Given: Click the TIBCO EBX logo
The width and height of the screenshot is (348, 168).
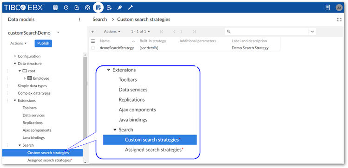Looking at the screenshot, I should 24,8.
